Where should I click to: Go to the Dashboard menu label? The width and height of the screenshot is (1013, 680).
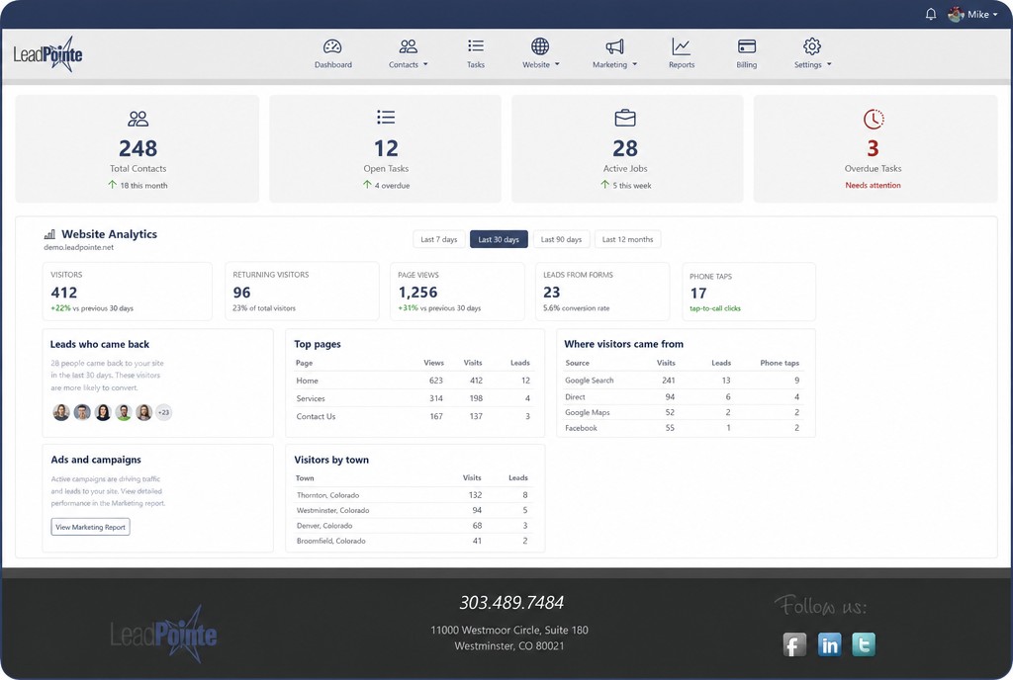pyautogui.click(x=333, y=64)
